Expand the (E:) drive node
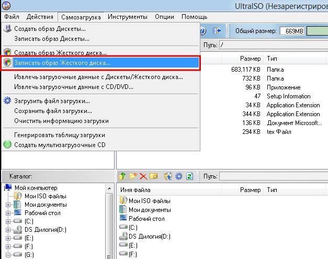Viewport: 328px width, 259px height. pyautogui.click(x=8, y=238)
